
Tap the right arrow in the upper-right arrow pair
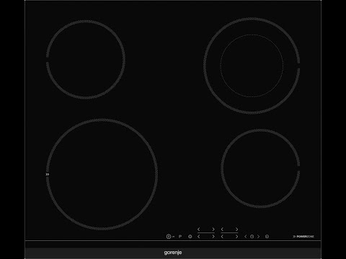click(236, 230)
